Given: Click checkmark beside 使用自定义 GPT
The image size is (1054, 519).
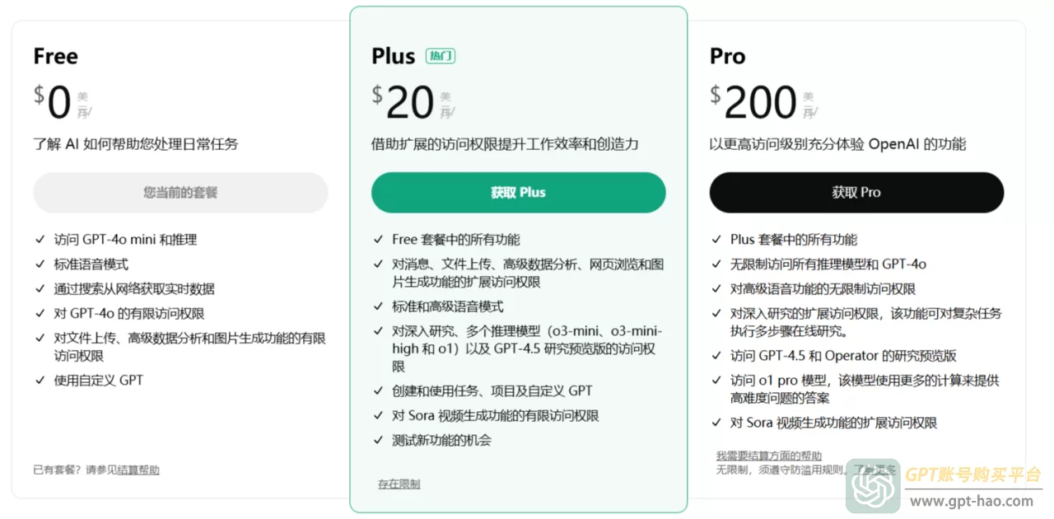Looking at the screenshot, I should tap(40, 381).
